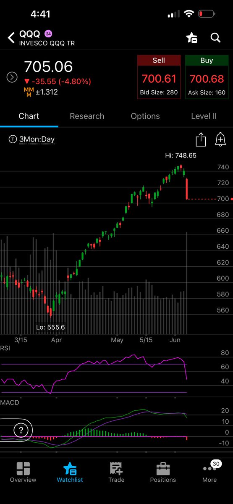Tap the Wi-Fi status icon

(x=189, y=14)
